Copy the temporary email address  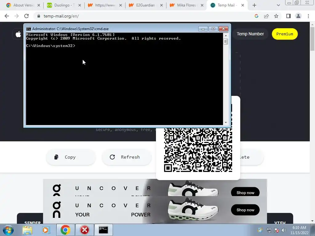pos(71,157)
